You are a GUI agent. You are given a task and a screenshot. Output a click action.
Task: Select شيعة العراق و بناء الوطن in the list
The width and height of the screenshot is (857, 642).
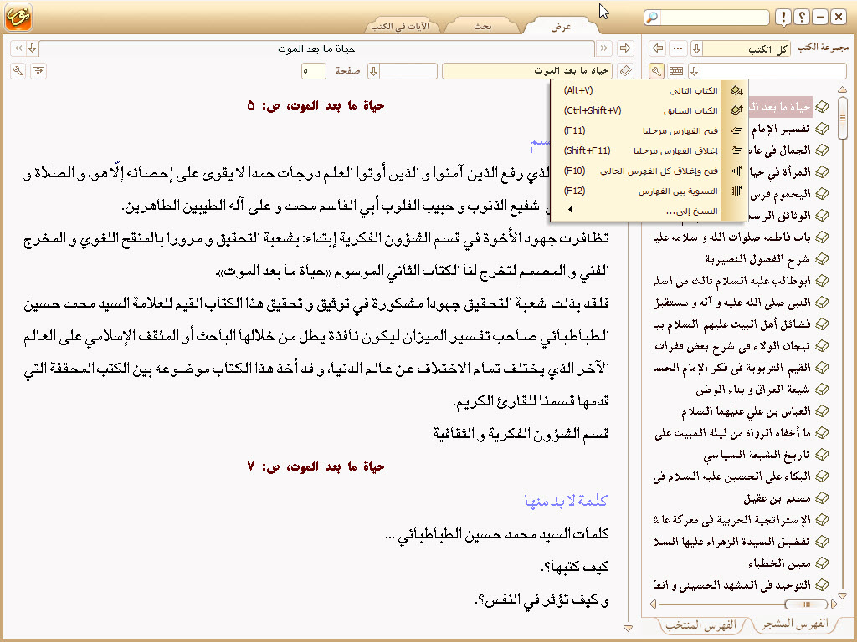point(752,390)
